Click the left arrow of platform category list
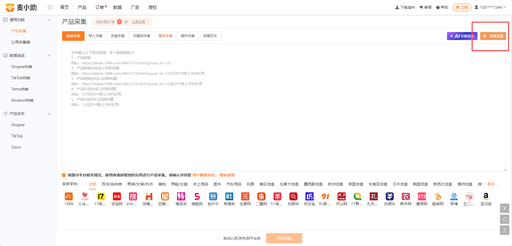 pyautogui.click(x=86, y=184)
